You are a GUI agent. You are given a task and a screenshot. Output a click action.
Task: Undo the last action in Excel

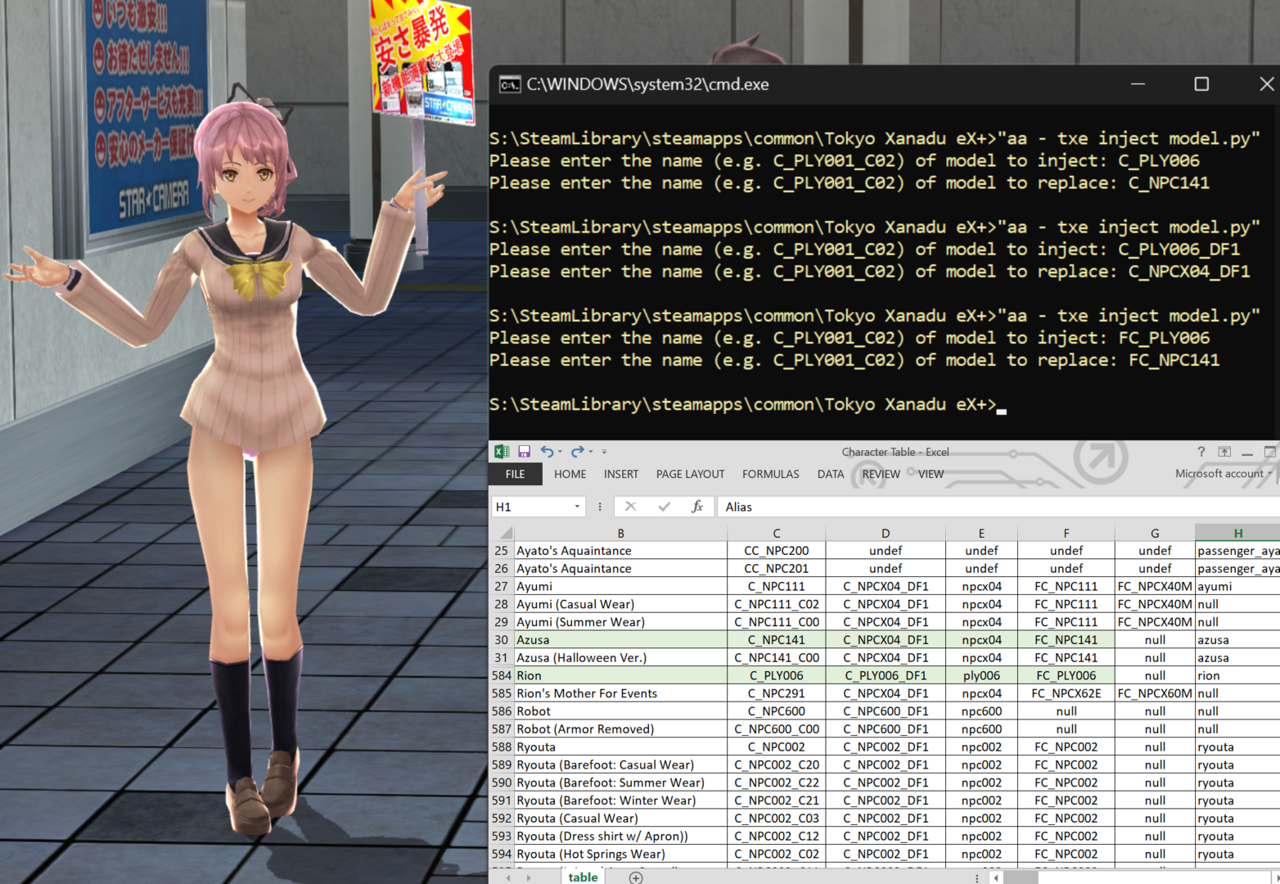coord(546,451)
